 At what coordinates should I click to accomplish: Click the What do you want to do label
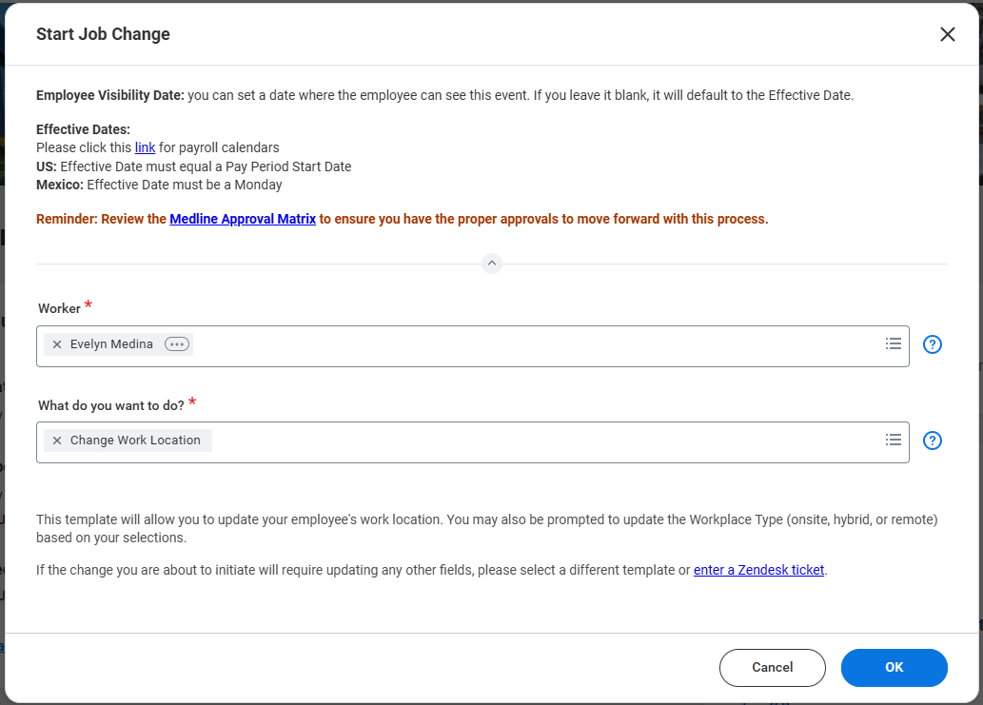coord(110,405)
